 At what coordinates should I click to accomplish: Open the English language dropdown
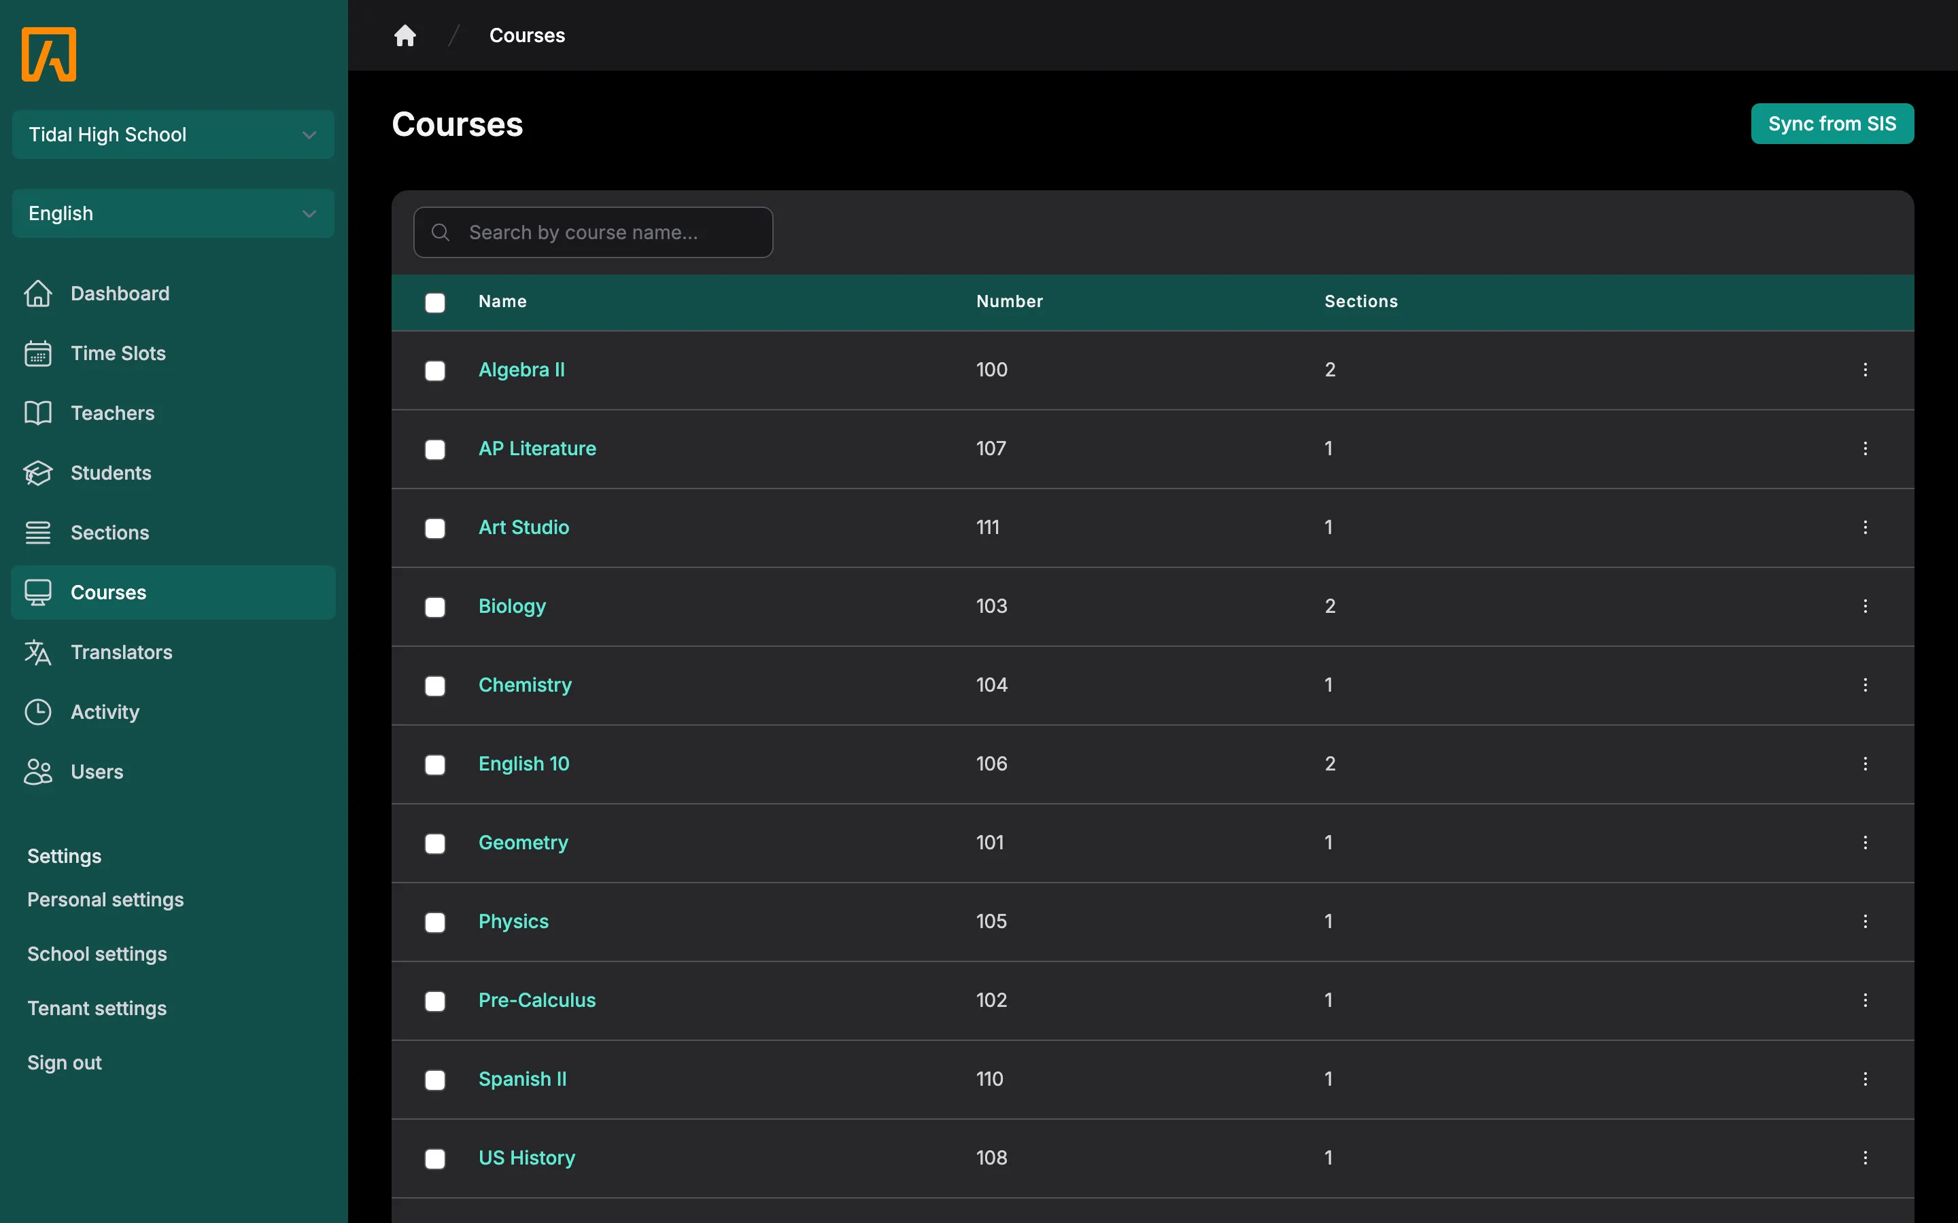point(173,213)
